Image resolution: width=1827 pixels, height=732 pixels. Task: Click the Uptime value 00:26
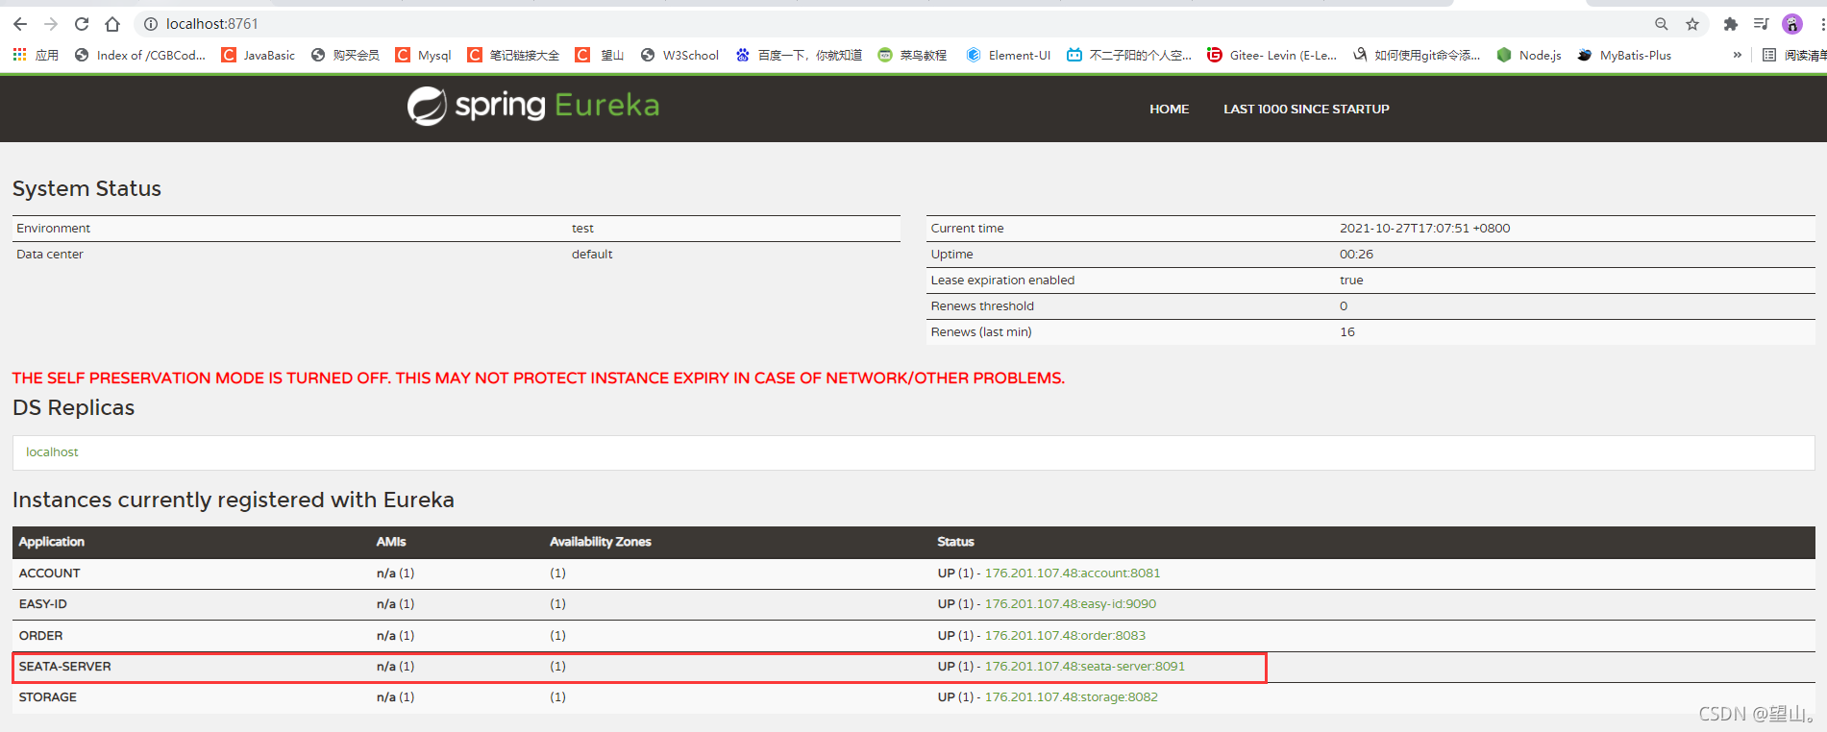(1356, 255)
